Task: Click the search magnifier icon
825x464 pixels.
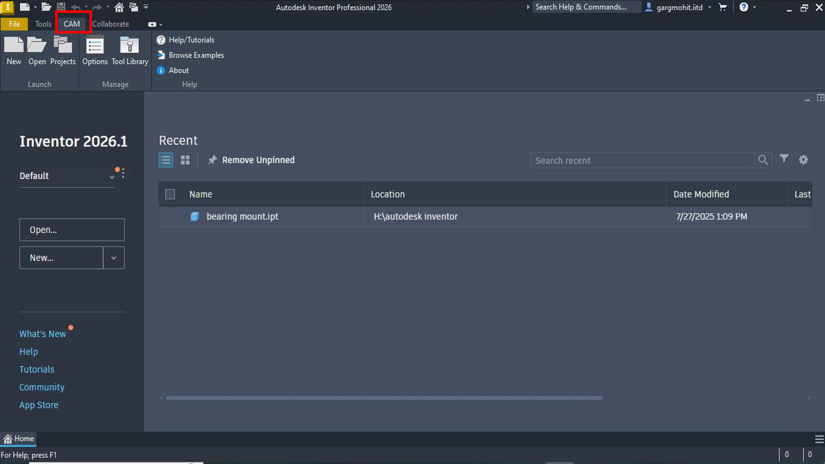Action: pos(763,160)
